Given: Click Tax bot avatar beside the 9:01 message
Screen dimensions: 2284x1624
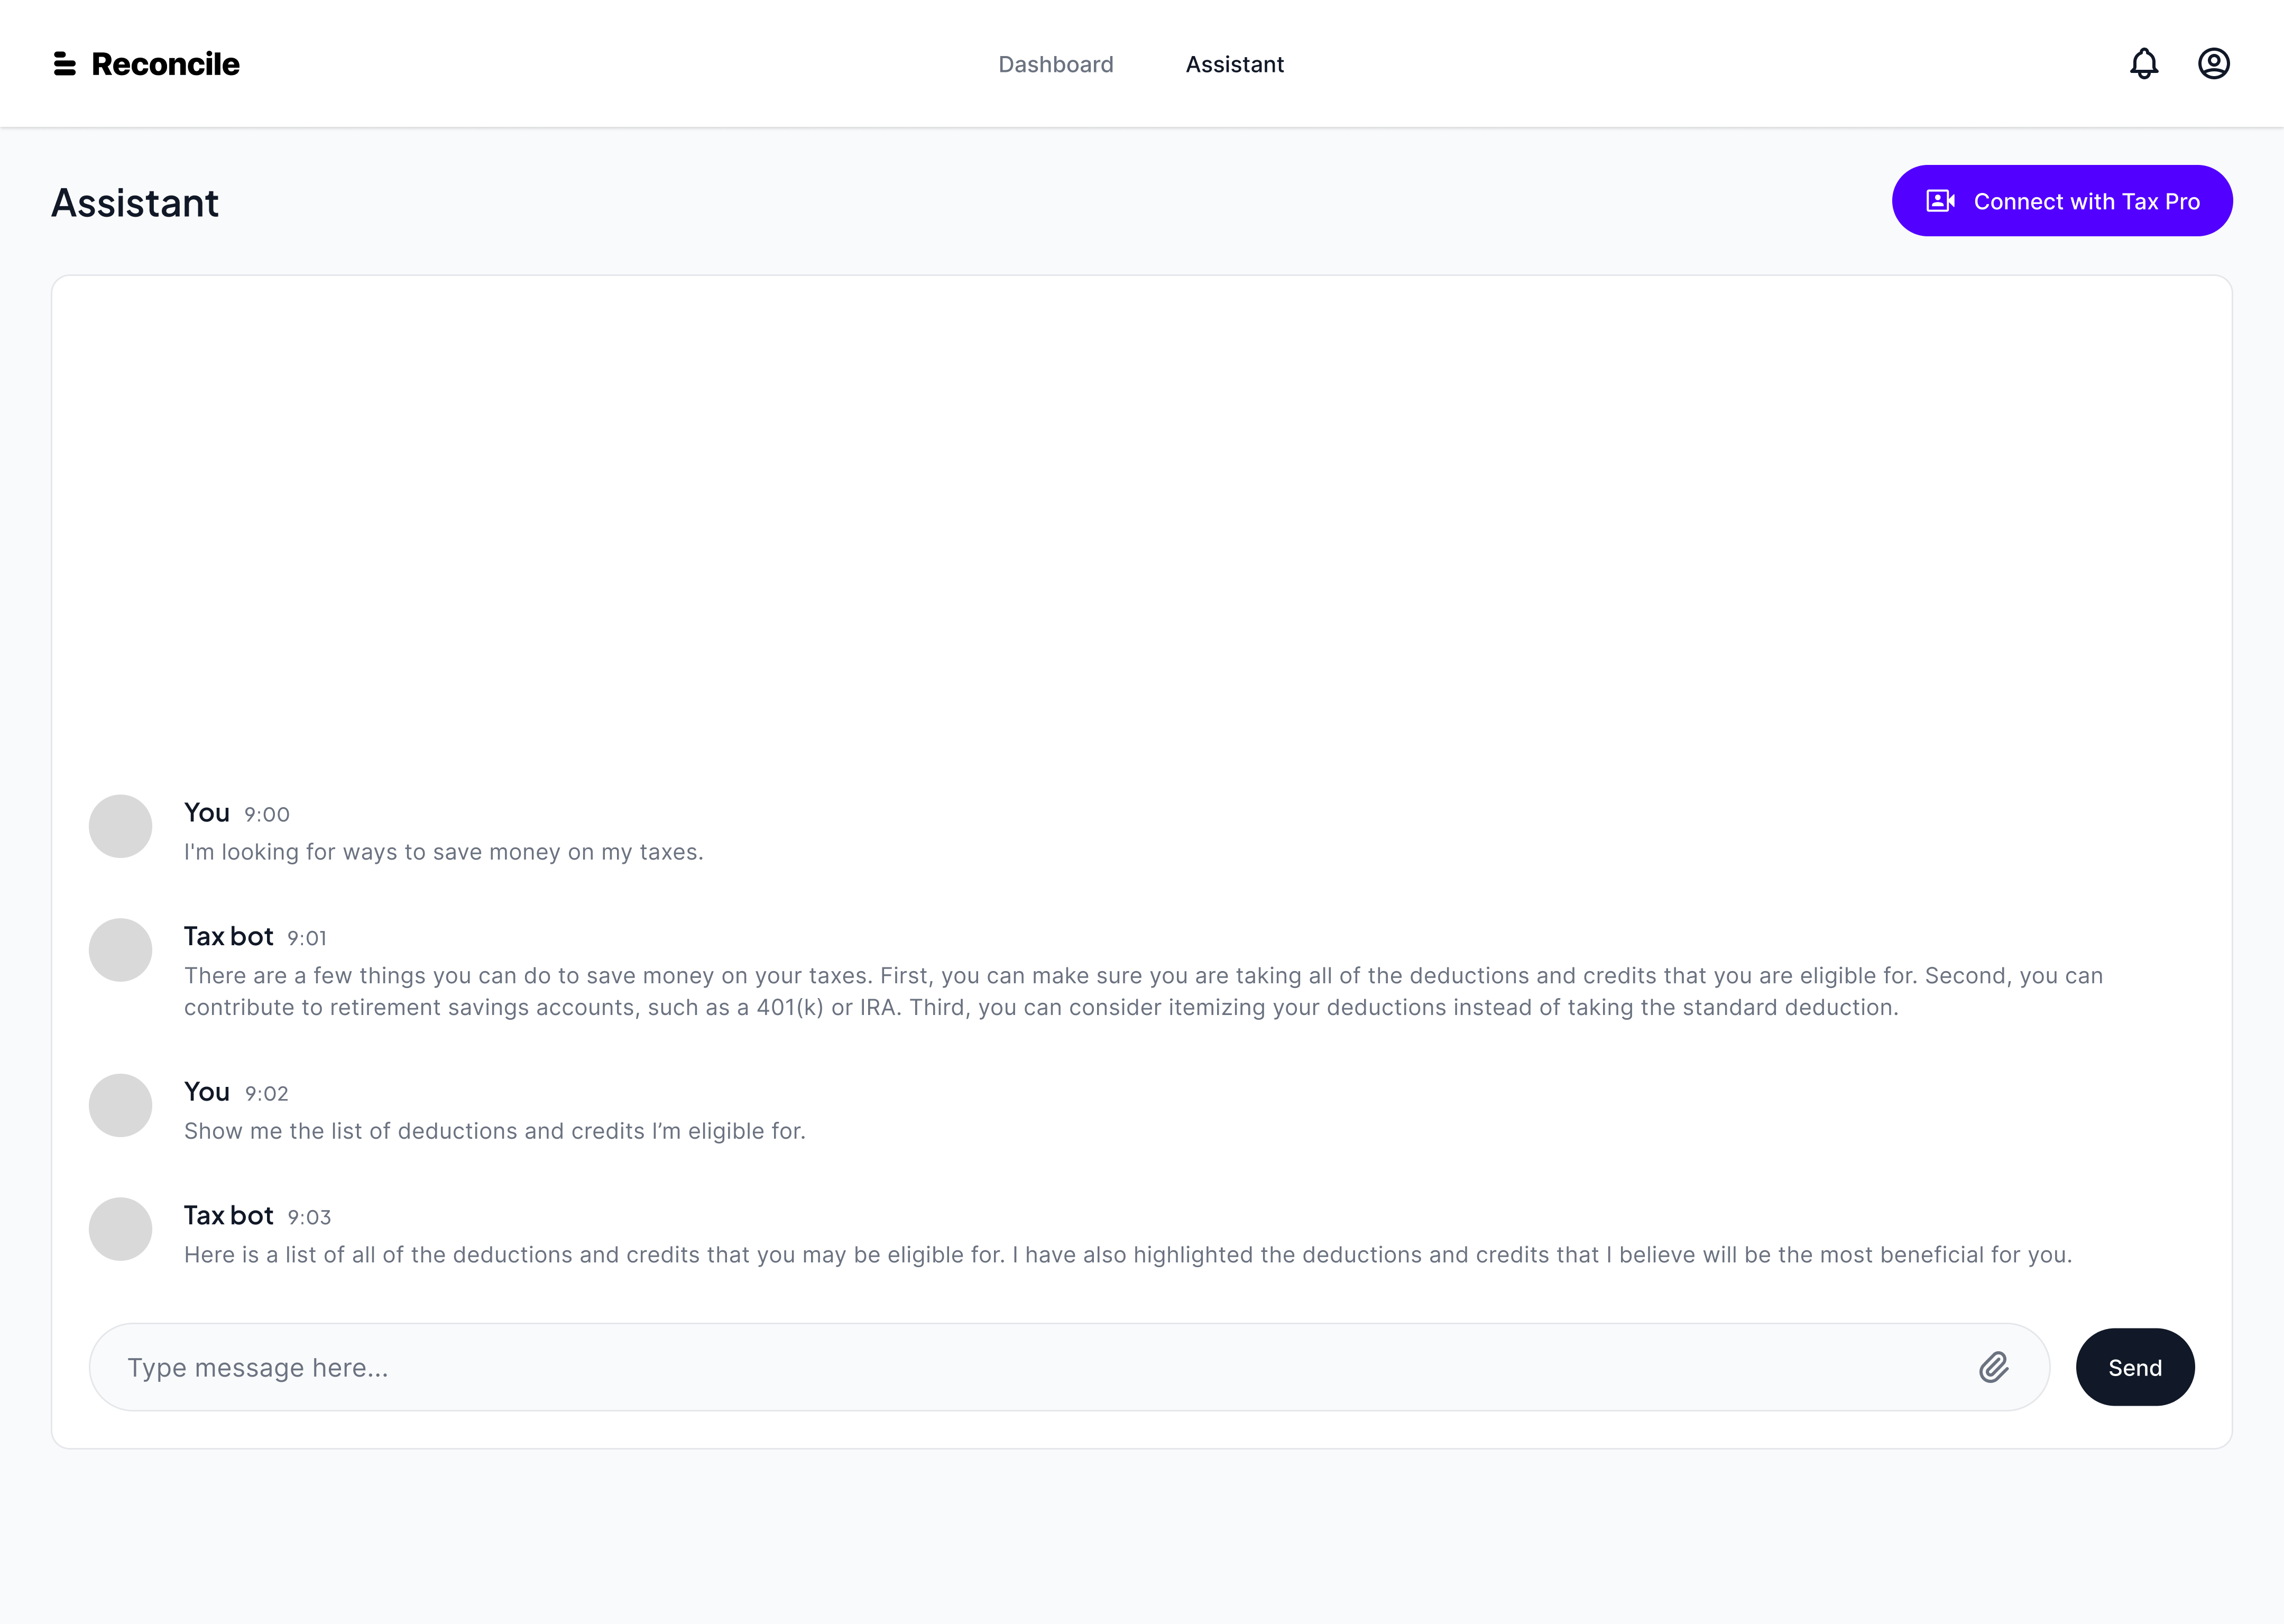Looking at the screenshot, I should tap(120, 950).
